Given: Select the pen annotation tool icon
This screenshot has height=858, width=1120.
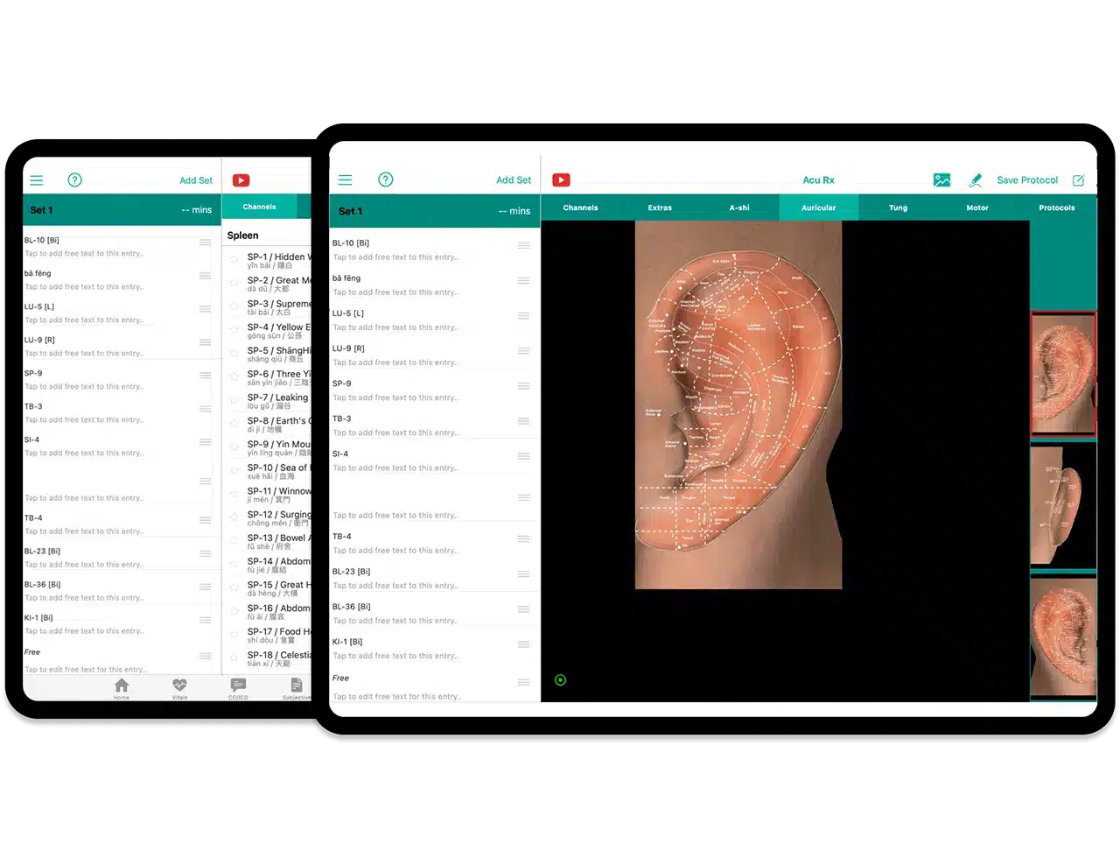Looking at the screenshot, I should (976, 180).
